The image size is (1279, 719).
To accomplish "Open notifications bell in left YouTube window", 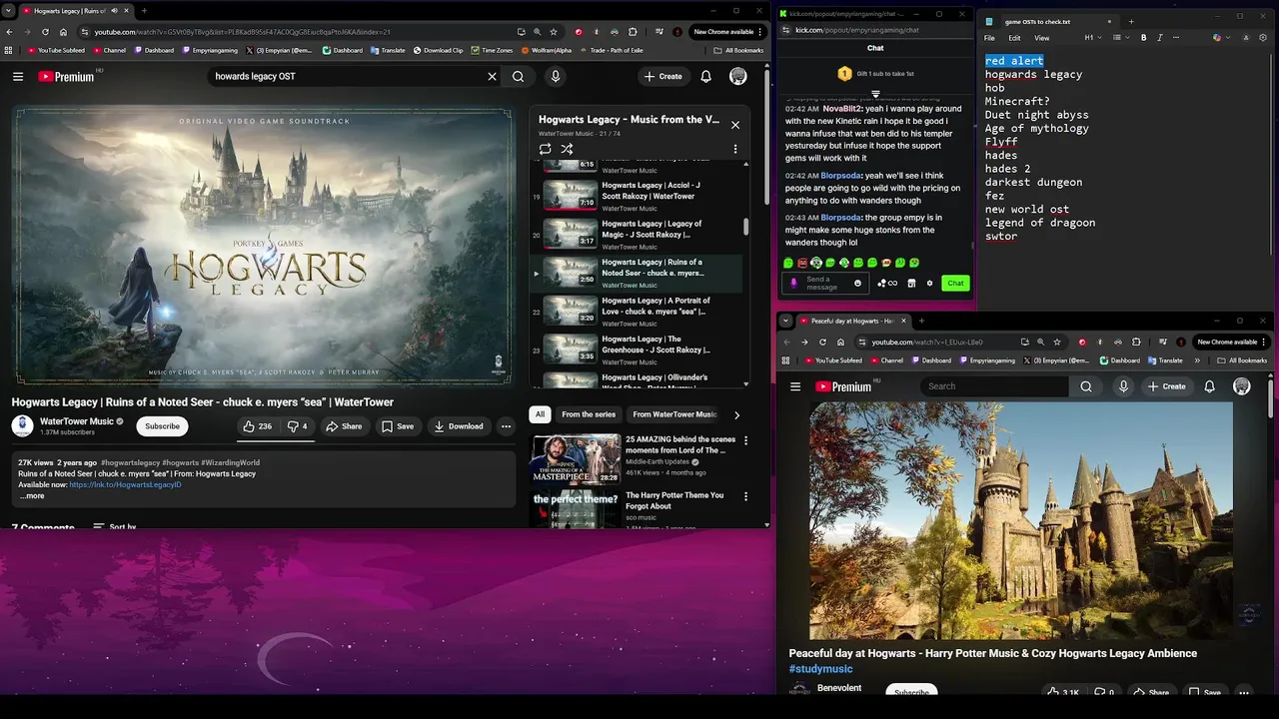I will click(x=705, y=76).
